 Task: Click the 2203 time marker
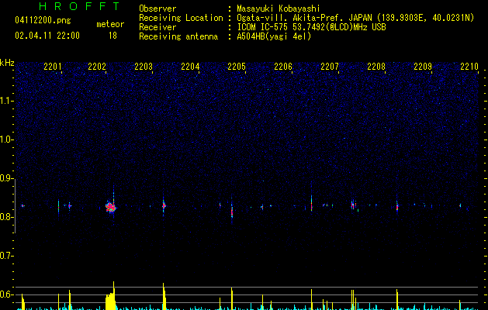pos(144,67)
